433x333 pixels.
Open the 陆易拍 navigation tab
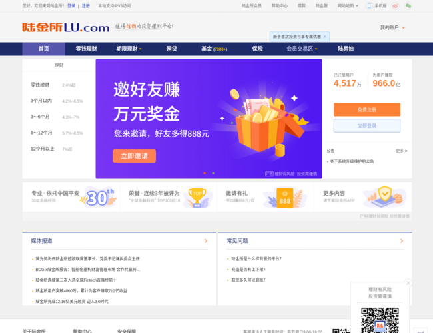coord(346,49)
